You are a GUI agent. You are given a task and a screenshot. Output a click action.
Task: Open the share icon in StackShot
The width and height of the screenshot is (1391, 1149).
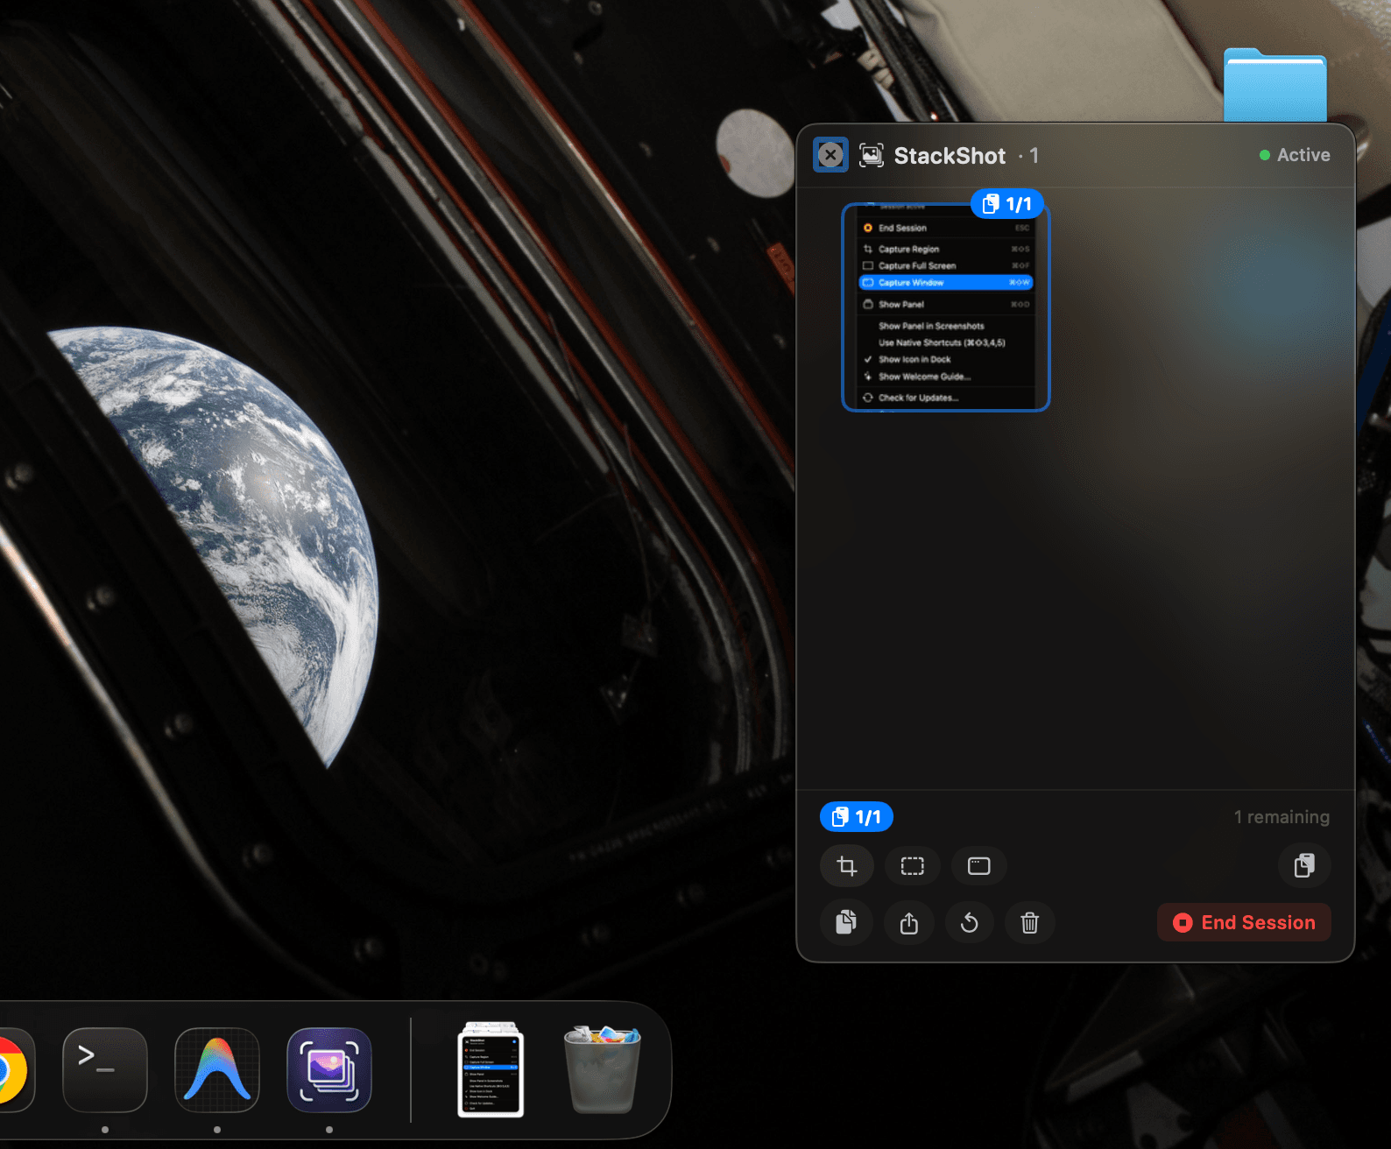tap(908, 922)
